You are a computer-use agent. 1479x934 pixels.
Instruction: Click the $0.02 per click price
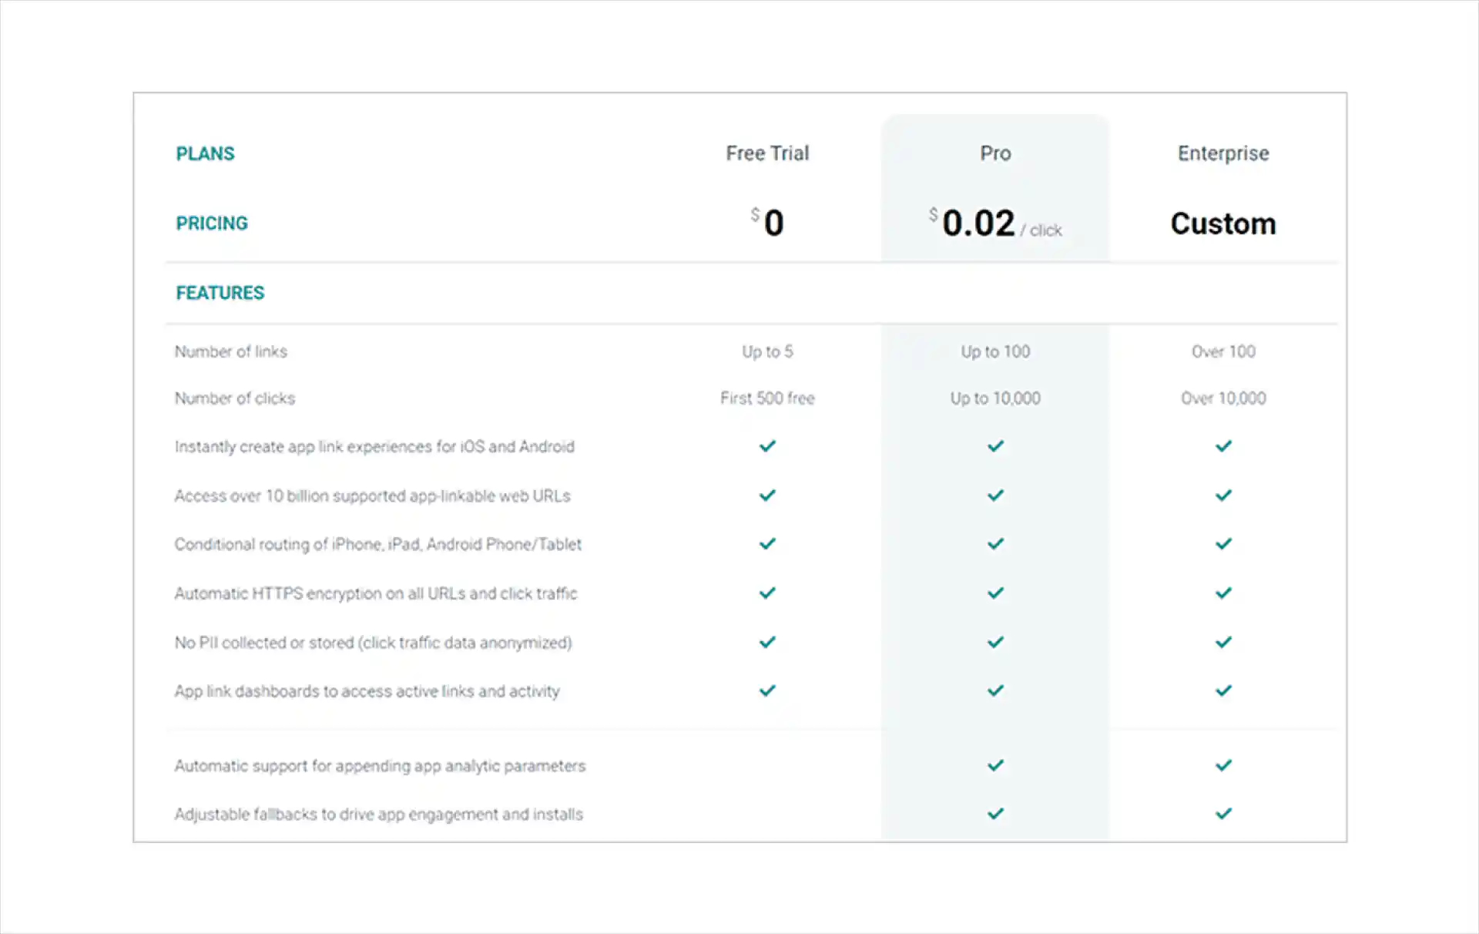(x=980, y=223)
